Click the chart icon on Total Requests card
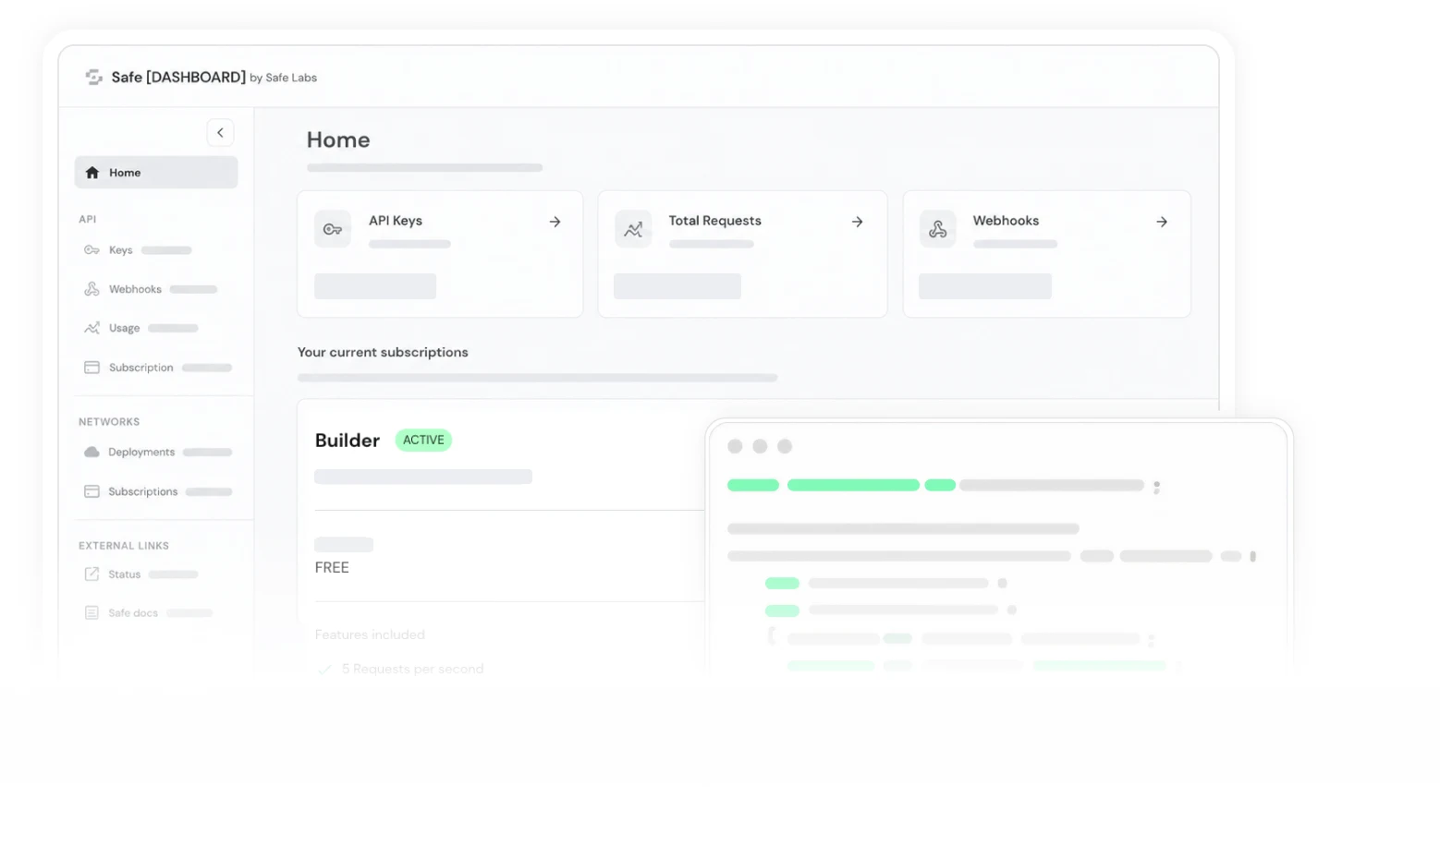 click(633, 229)
